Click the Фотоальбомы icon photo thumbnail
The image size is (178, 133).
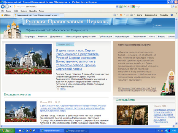point(132,115)
